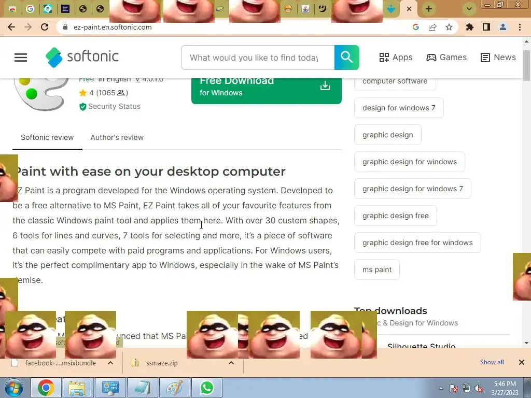Click the taskbar clock
531x398 pixels.
(505, 388)
